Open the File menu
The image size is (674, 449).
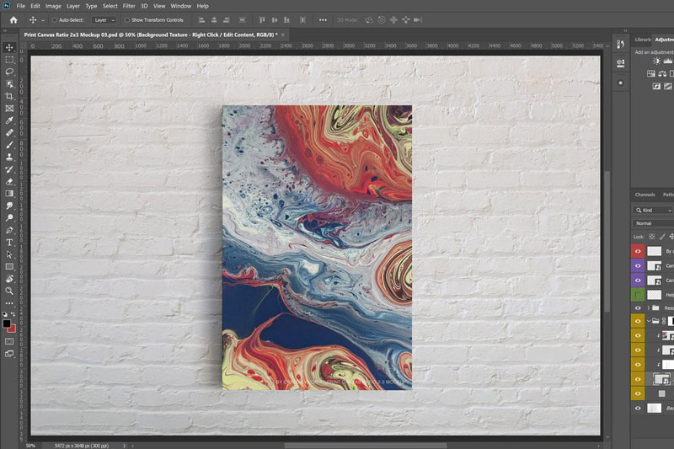(20, 6)
